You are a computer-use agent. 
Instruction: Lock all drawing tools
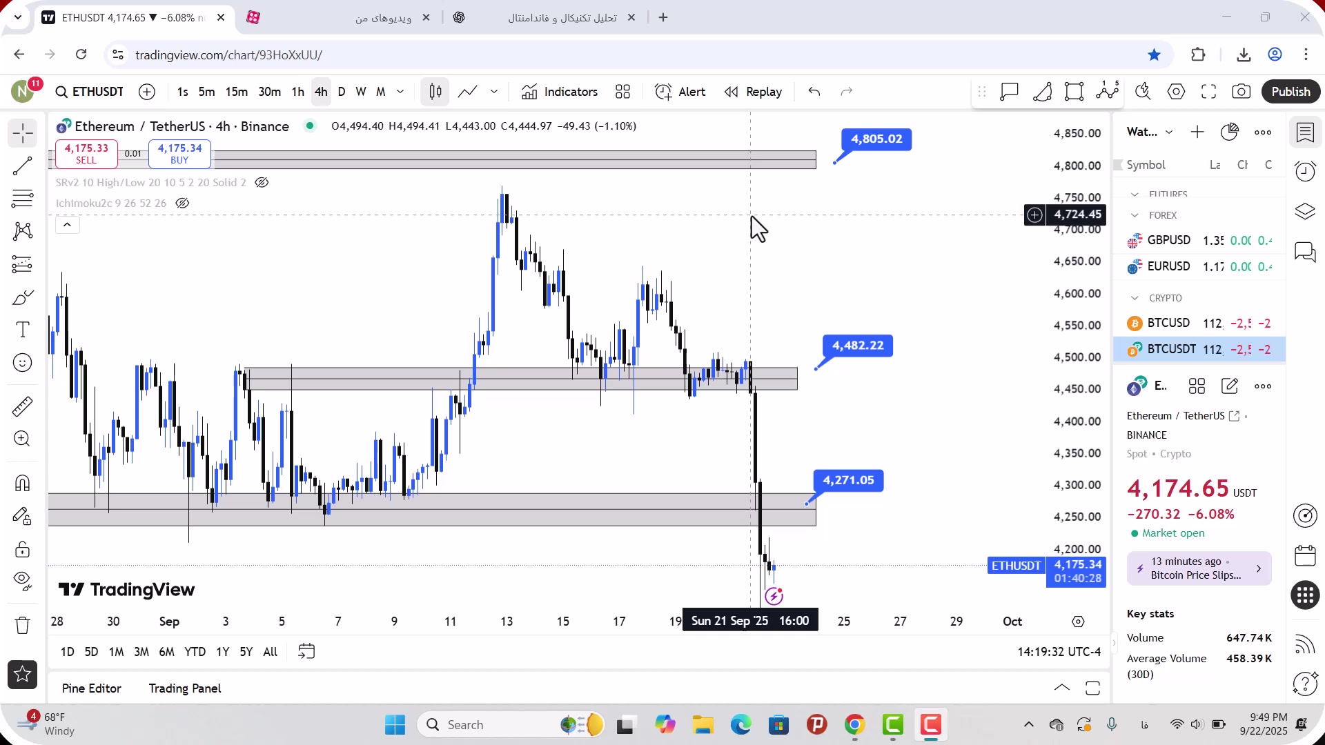click(x=23, y=549)
